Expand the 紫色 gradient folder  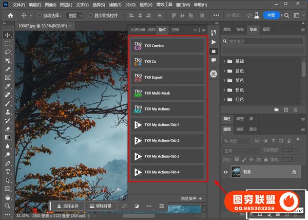pos(224,80)
